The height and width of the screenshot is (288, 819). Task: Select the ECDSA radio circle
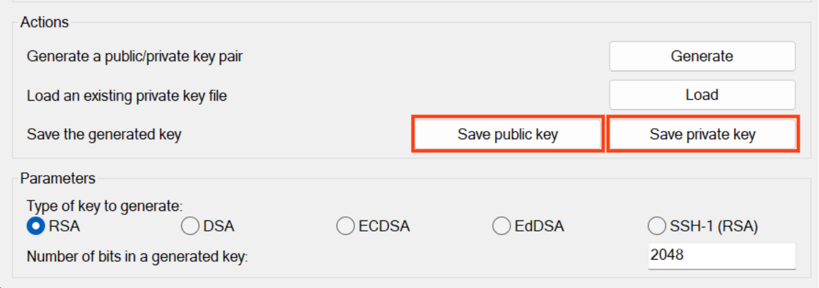tap(345, 226)
